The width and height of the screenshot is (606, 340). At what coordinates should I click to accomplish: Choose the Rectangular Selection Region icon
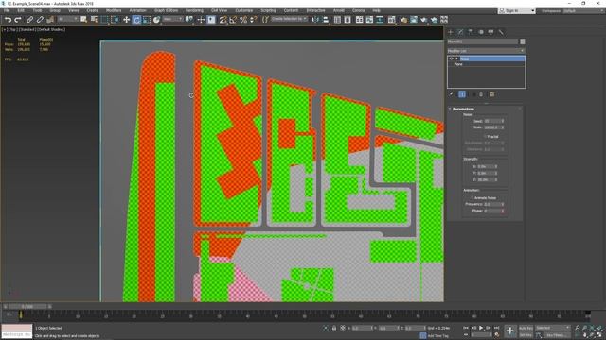[104, 20]
